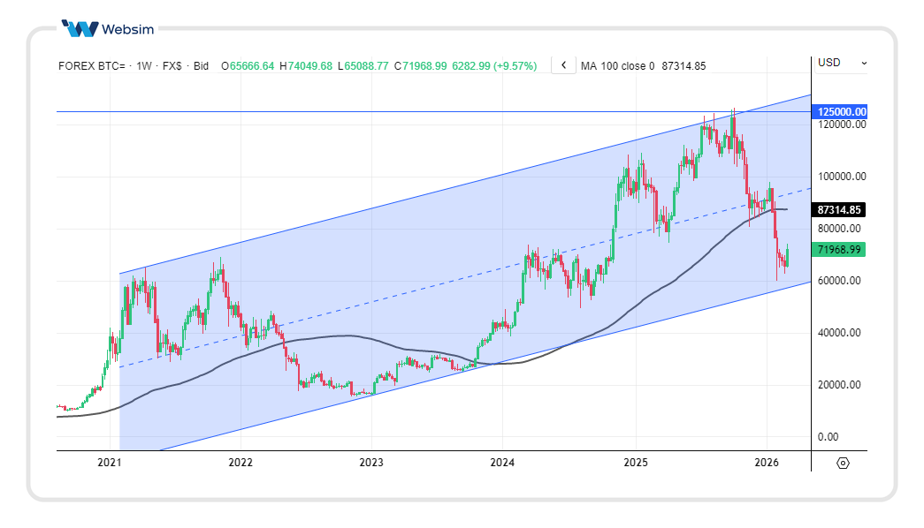Viewport: 924px width, 528px height.
Task: Click the 71968.99 current price label
Action: pos(840,250)
